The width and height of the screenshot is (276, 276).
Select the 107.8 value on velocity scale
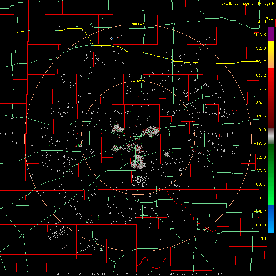click(x=260, y=35)
